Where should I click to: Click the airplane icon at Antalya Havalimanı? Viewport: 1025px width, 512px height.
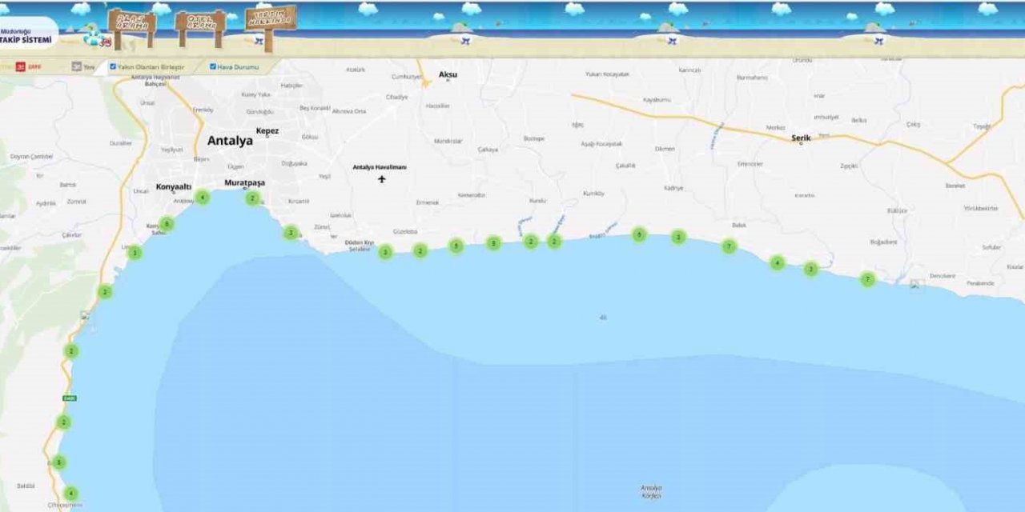380,179
